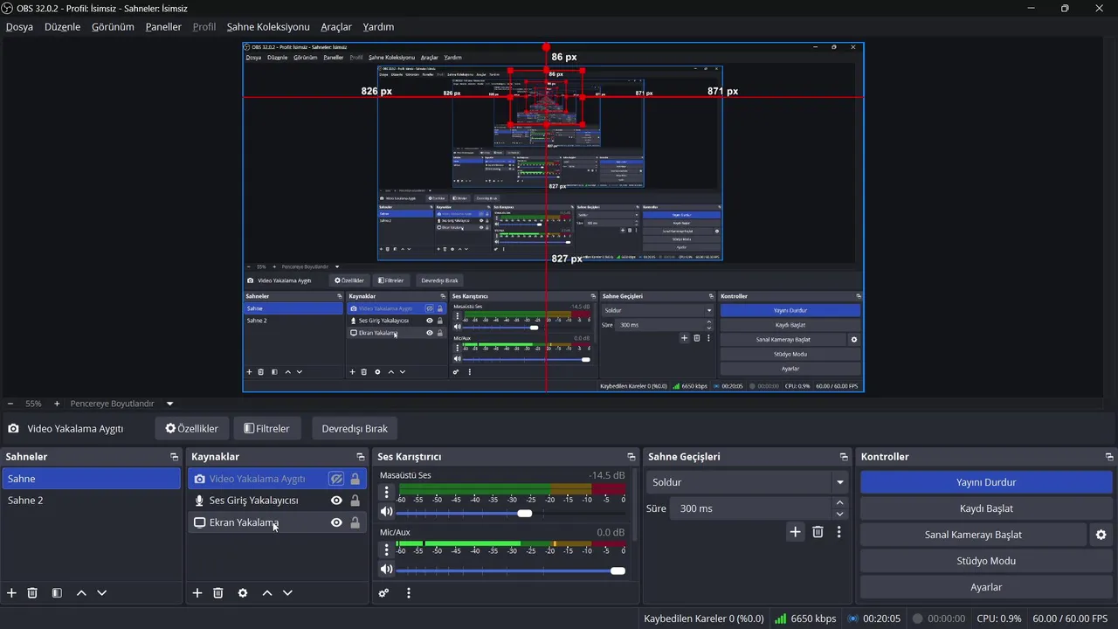
Task: Toggle lock on Ekran Yakalama source
Action: [355, 522]
